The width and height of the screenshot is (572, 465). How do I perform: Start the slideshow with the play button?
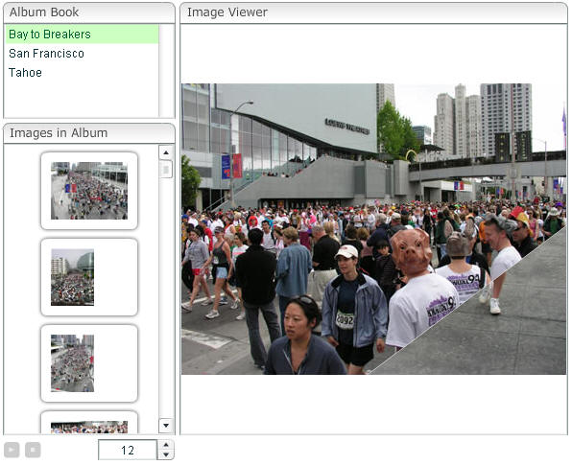[12, 450]
